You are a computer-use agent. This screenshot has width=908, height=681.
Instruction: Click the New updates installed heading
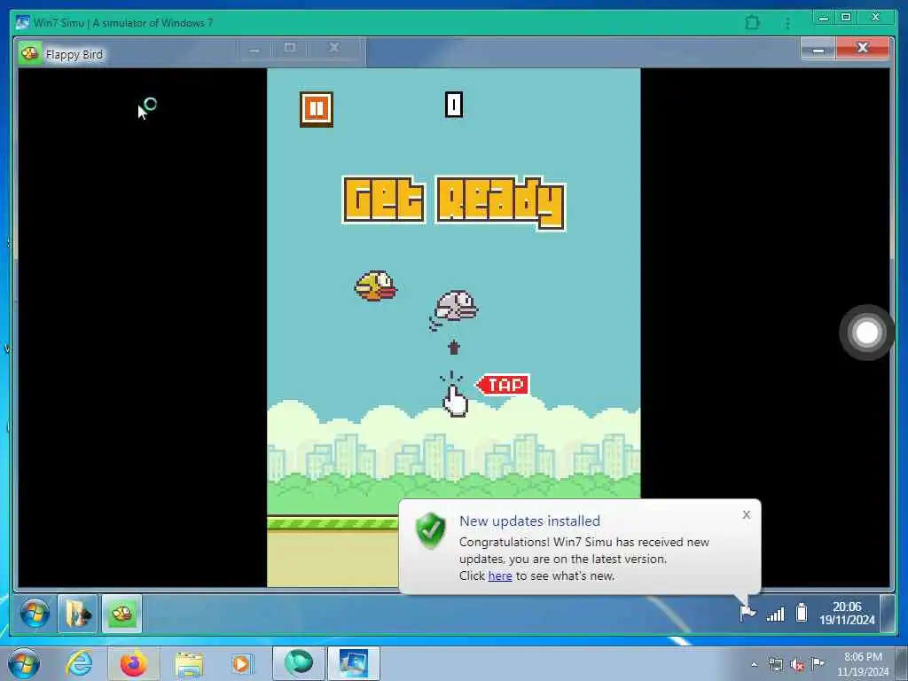529,521
